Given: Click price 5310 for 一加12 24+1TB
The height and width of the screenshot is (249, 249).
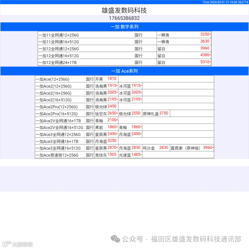Looking at the screenshot, I should click(x=205, y=62).
